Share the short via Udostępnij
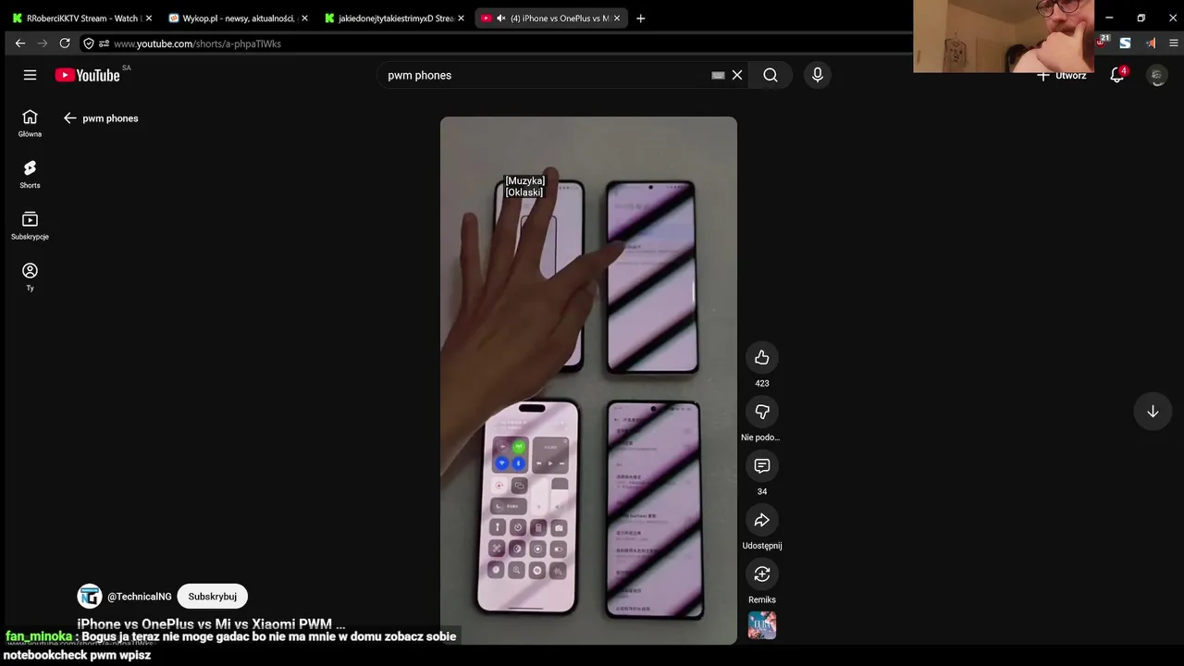Screen dimensions: 1184x666 click(x=761, y=520)
